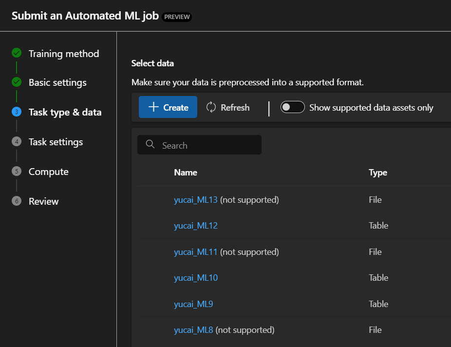Click the refresh circular arrows icon
The image size is (451, 347).
211,107
